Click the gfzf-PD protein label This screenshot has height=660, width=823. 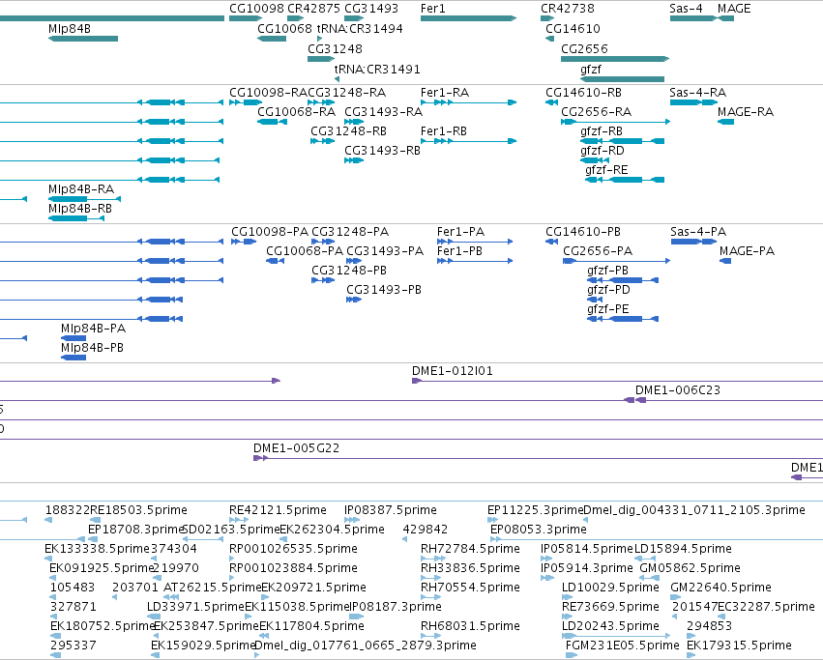click(x=608, y=290)
